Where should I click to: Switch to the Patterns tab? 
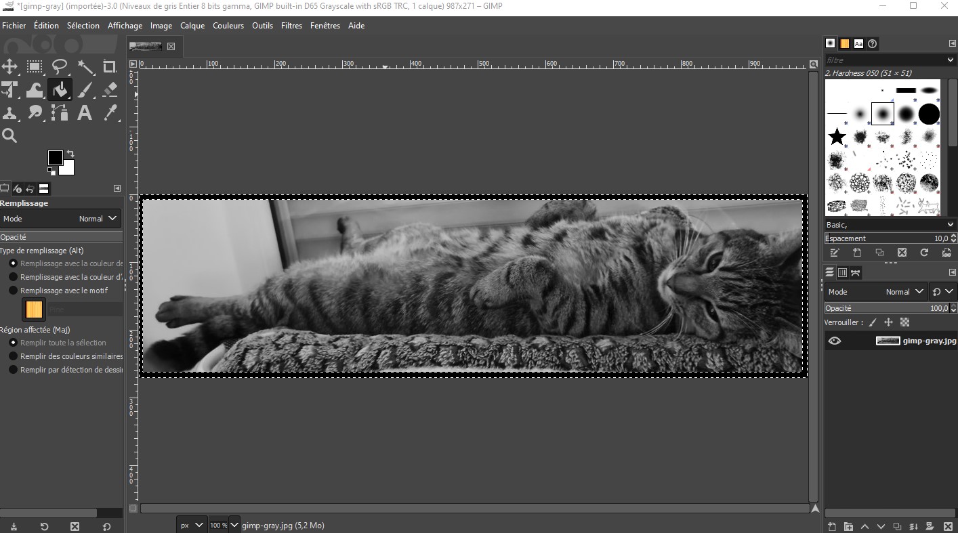[x=845, y=43]
